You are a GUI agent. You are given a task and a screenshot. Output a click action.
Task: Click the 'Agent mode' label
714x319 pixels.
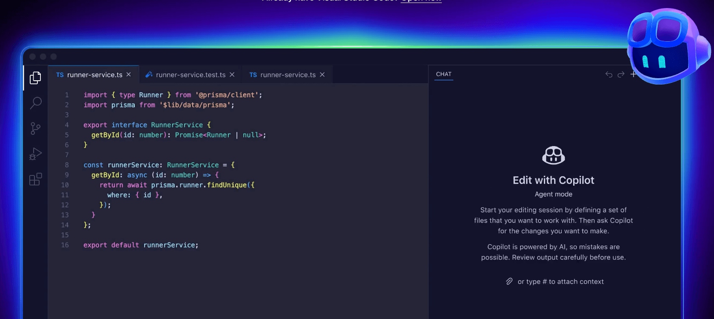553,194
